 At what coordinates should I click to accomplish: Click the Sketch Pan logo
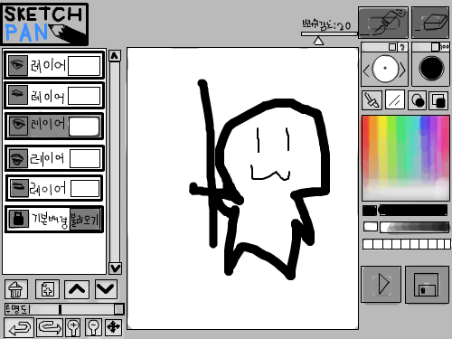tap(45, 24)
